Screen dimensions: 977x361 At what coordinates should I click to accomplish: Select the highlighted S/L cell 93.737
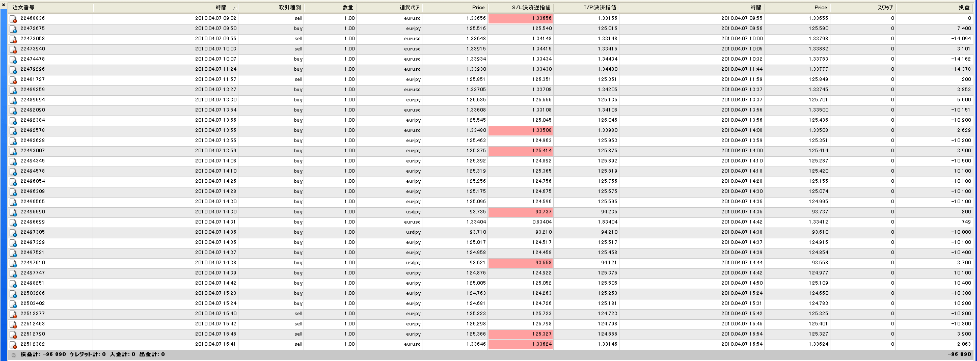521,212
